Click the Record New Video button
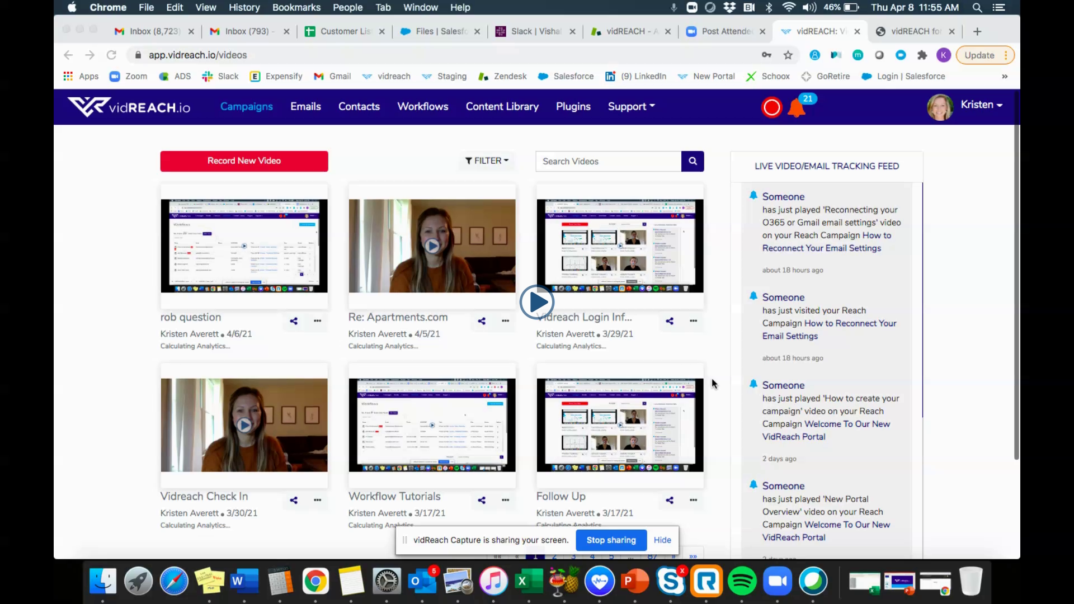 (x=244, y=161)
